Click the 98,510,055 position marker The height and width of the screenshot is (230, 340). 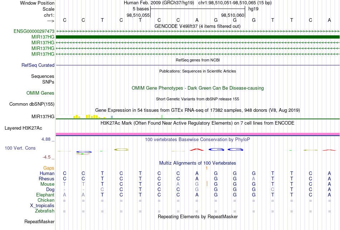point(138,15)
